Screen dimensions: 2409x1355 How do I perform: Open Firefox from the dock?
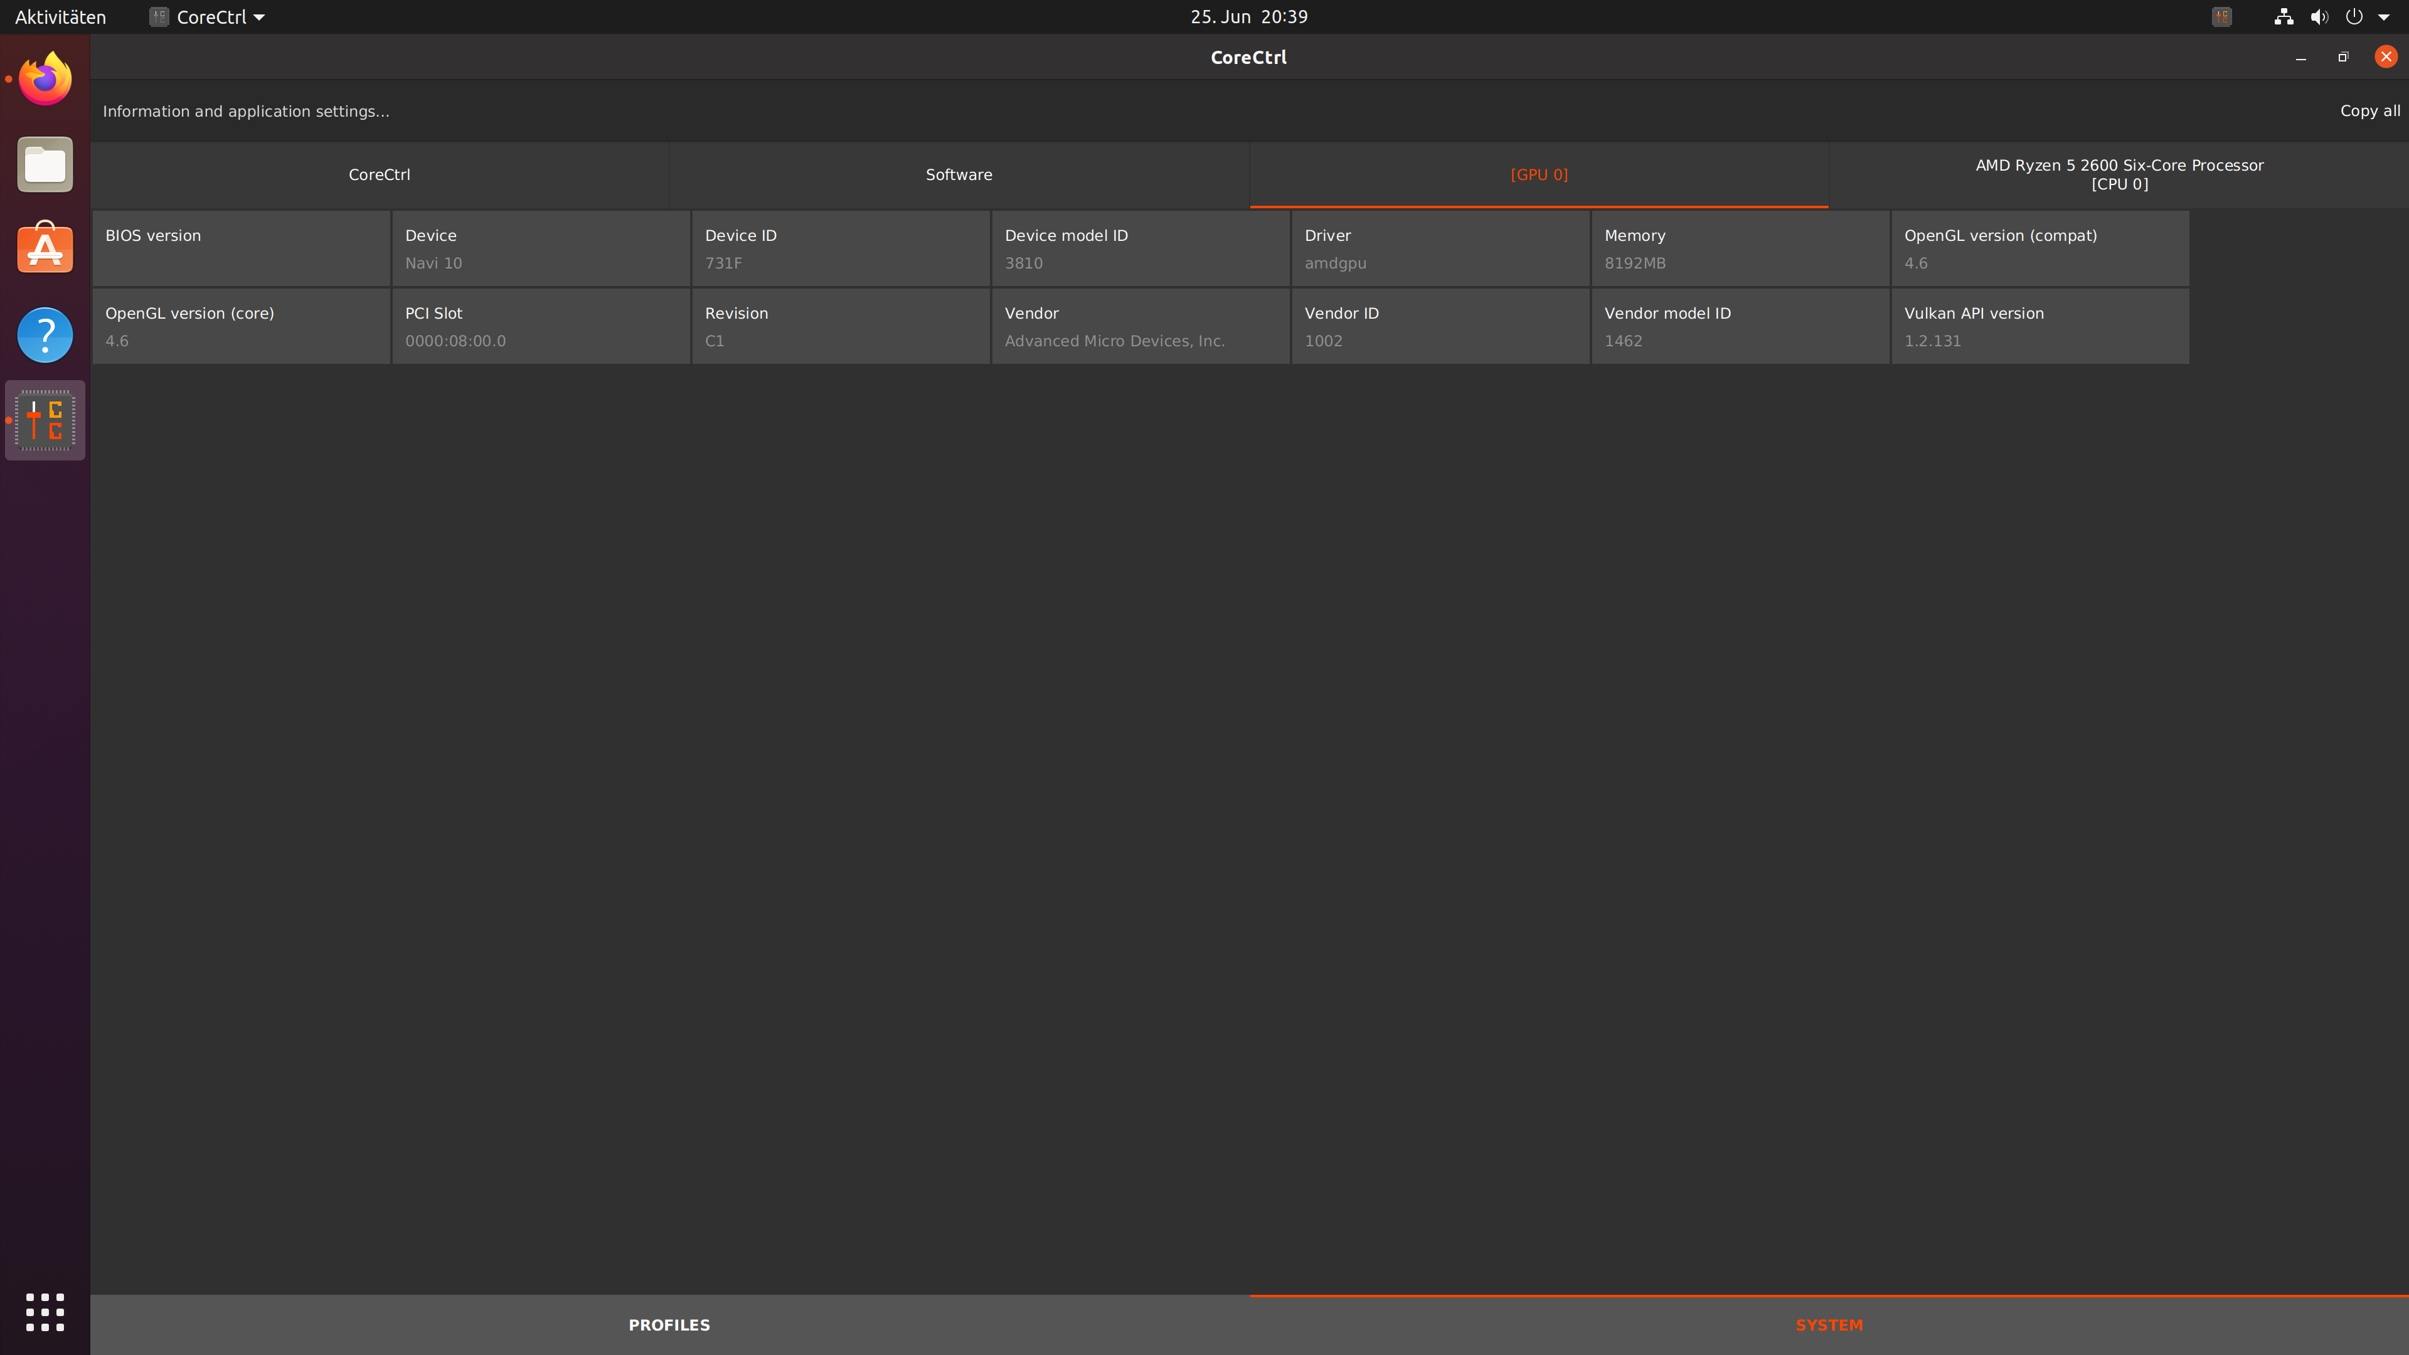pyautogui.click(x=45, y=80)
